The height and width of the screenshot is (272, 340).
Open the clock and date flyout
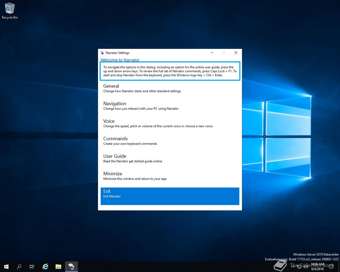317,267
